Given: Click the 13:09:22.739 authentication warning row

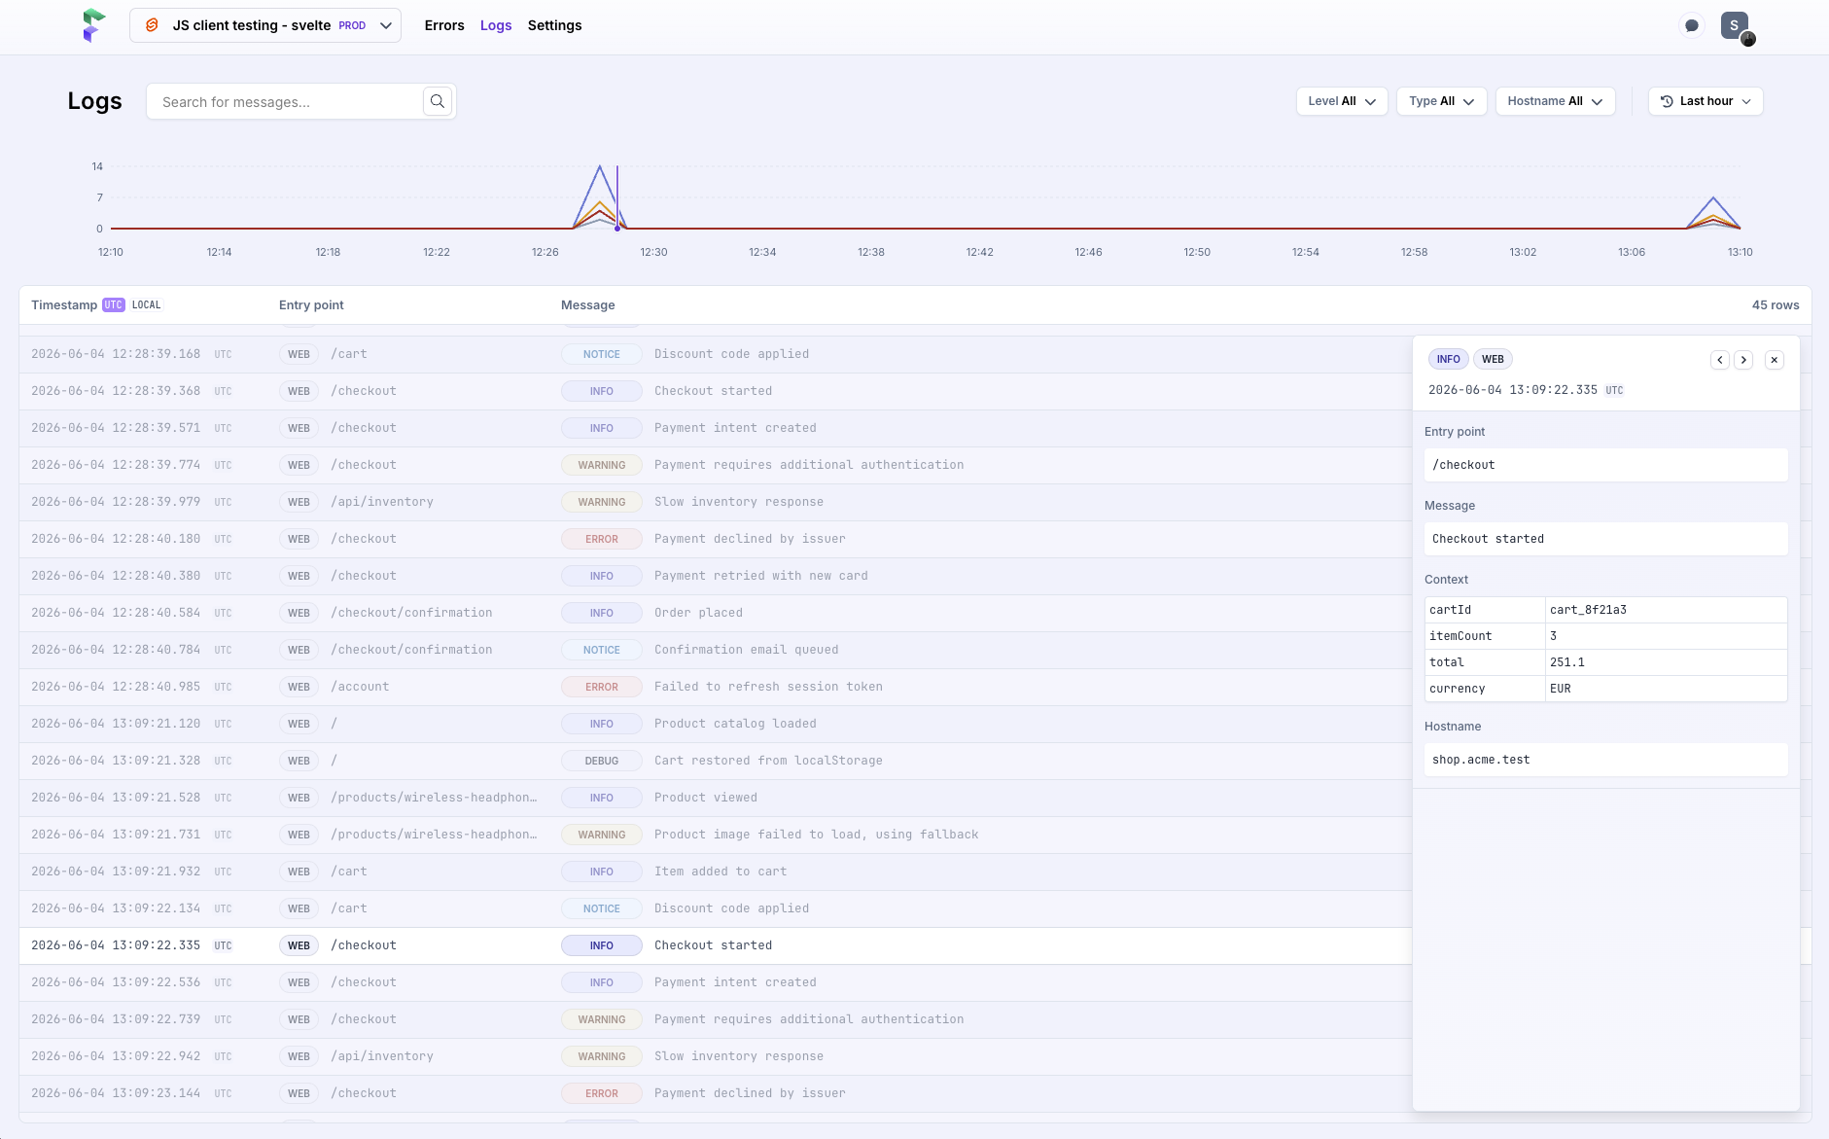Looking at the screenshot, I should pos(715,1019).
